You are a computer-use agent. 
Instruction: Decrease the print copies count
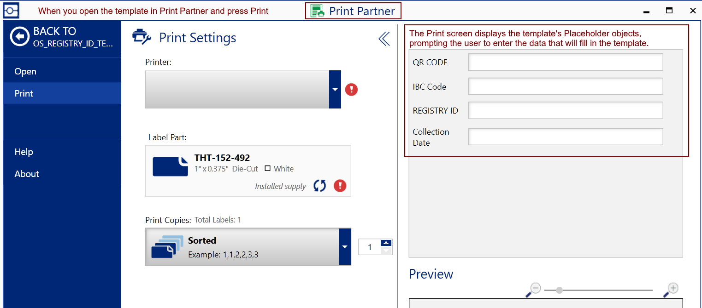click(386, 251)
